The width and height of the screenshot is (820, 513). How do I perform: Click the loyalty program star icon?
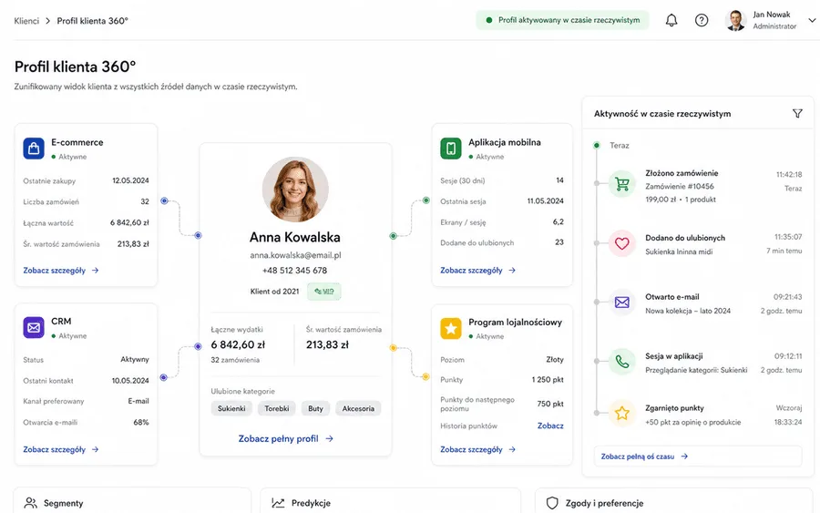coord(451,328)
